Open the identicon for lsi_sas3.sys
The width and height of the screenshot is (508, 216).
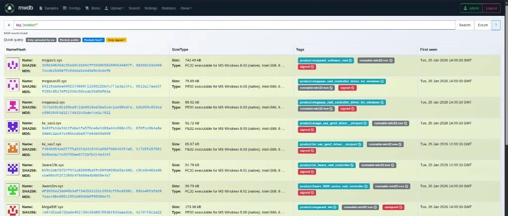[13, 127]
